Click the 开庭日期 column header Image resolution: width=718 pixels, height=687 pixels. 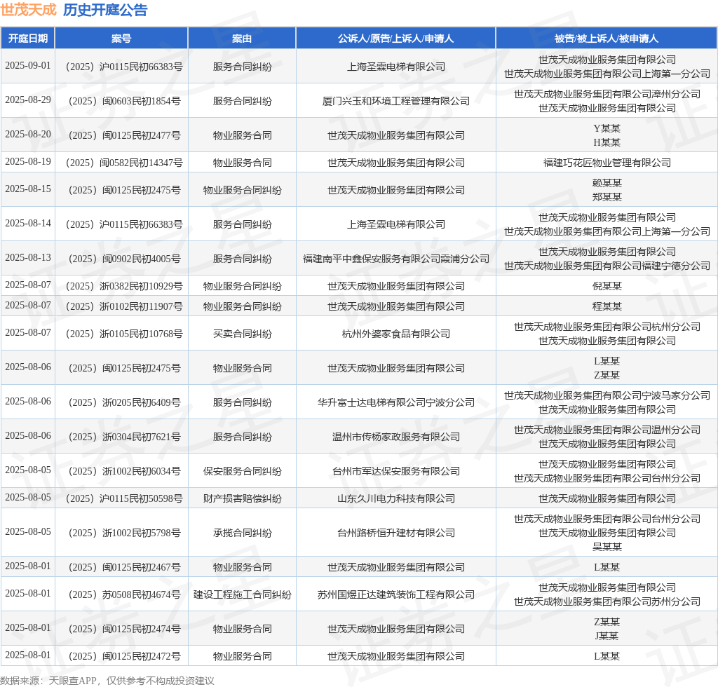click(x=28, y=39)
